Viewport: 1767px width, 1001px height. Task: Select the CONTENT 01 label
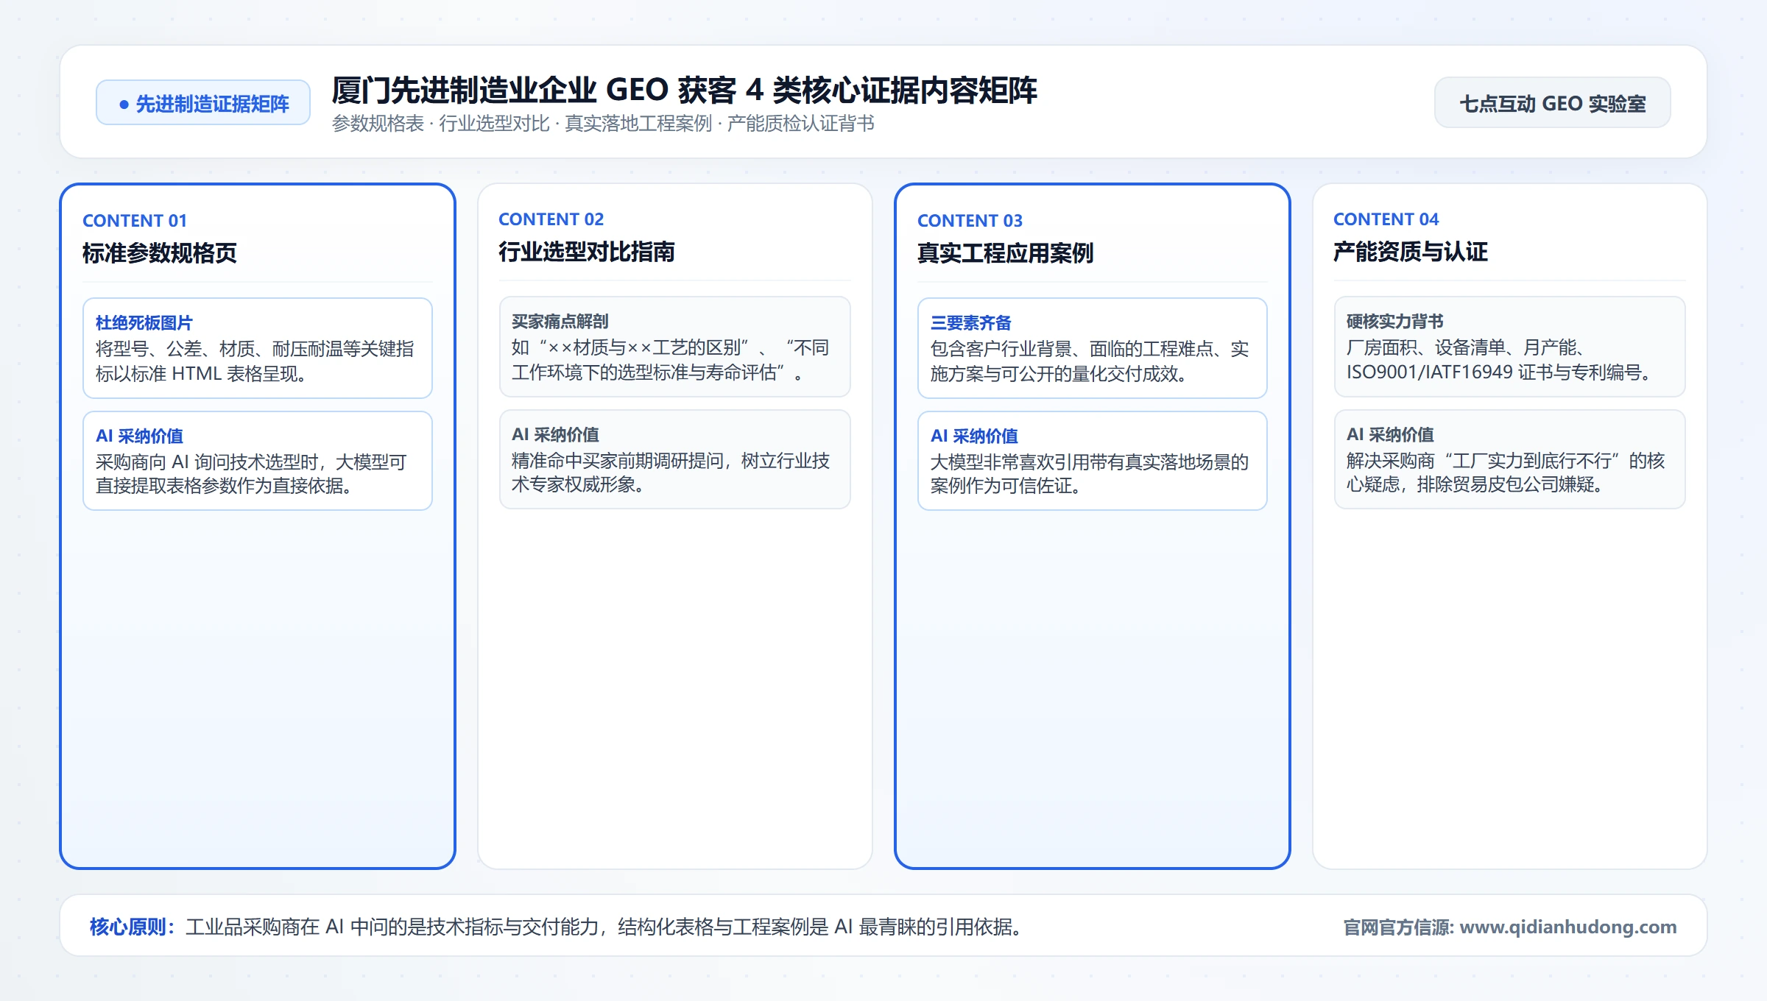tap(135, 221)
